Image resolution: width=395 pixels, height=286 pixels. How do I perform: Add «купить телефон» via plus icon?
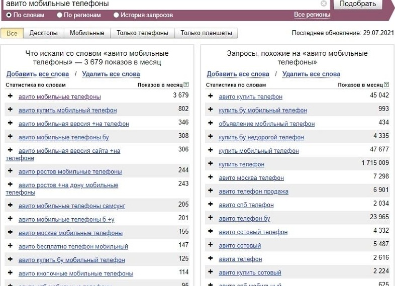[211, 163]
